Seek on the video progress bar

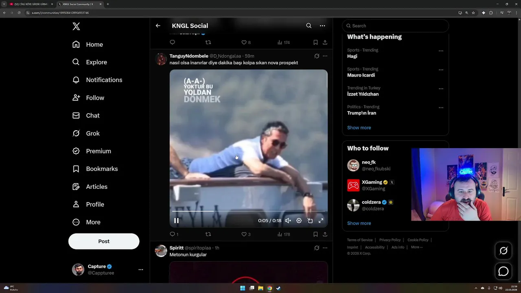(x=248, y=211)
